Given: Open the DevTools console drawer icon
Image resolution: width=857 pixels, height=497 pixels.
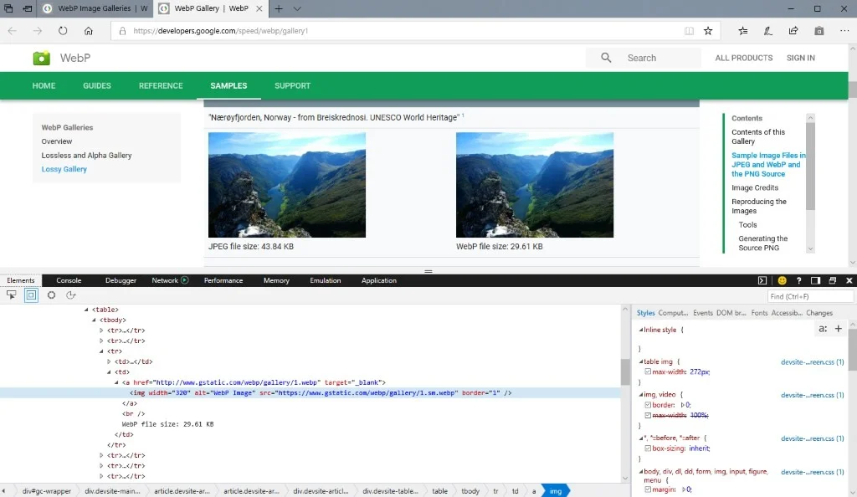Looking at the screenshot, I should (x=762, y=280).
